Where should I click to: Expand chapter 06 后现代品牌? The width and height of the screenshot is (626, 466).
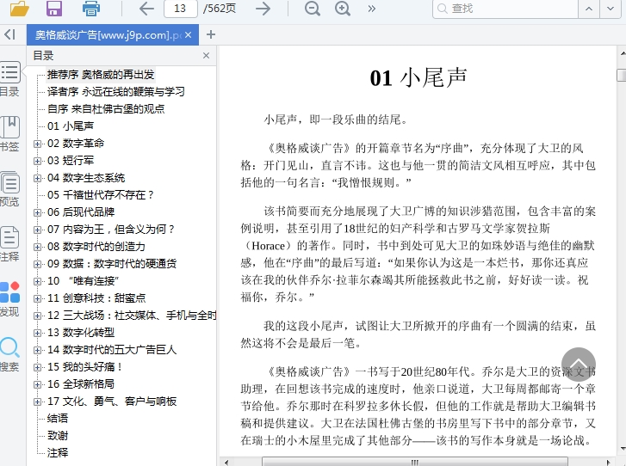[37, 212]
